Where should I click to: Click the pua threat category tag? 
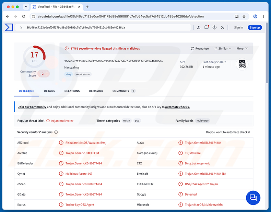137,121
